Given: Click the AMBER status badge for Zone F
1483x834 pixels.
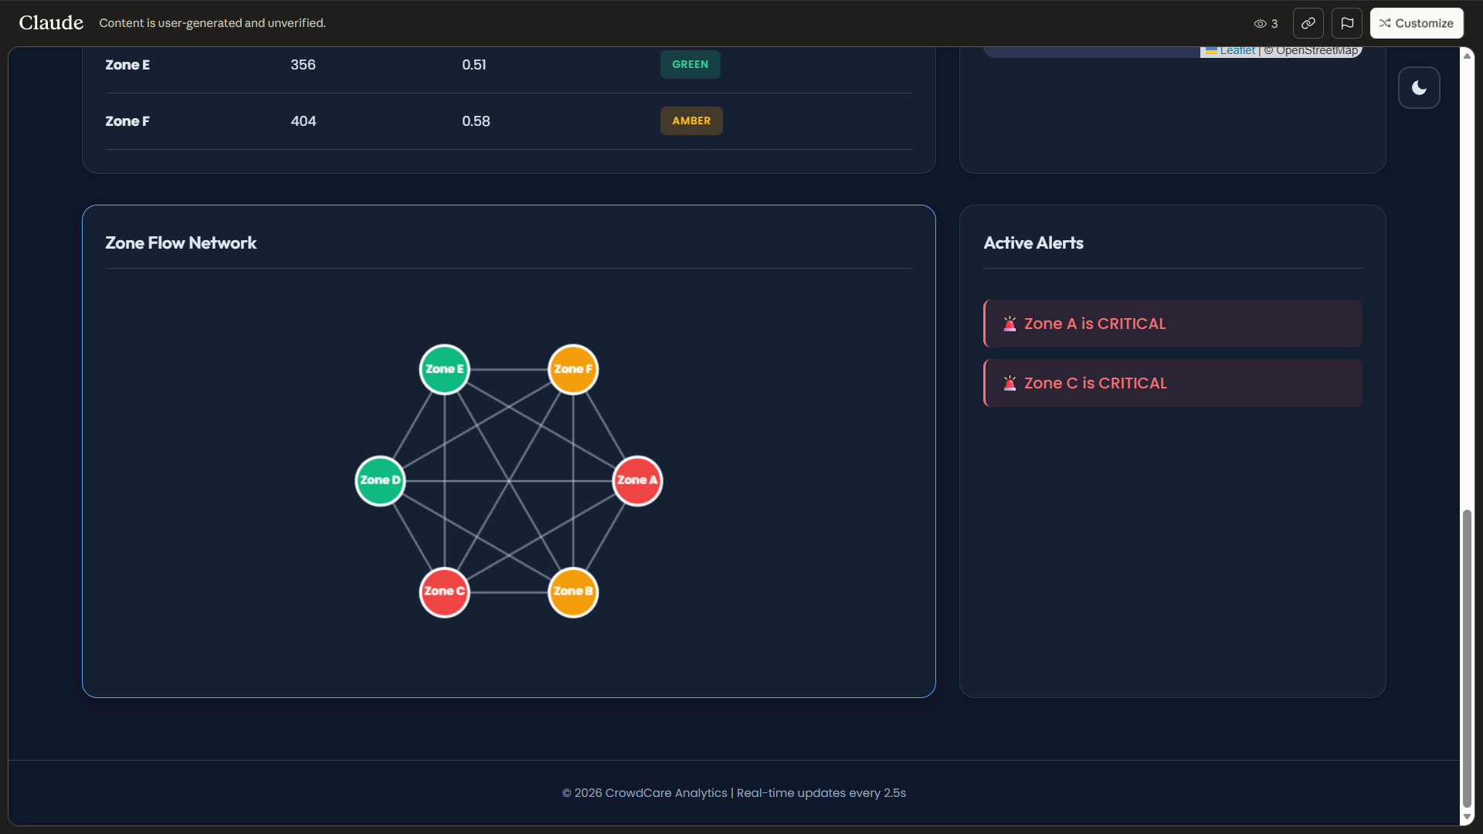Looking at the screenshot, I should [691, 121].
